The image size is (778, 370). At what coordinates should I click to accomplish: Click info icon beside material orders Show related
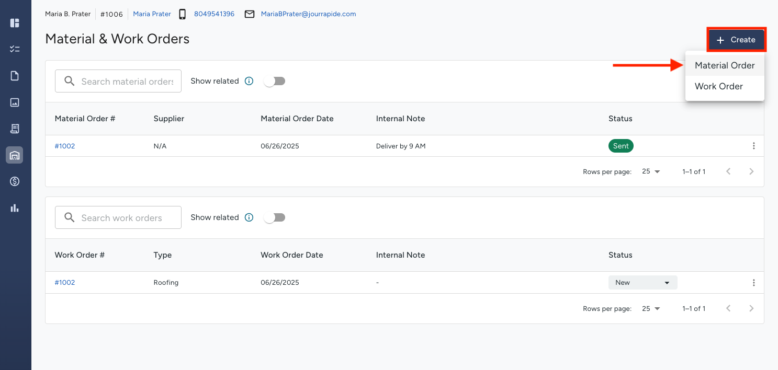coord(249,81)
